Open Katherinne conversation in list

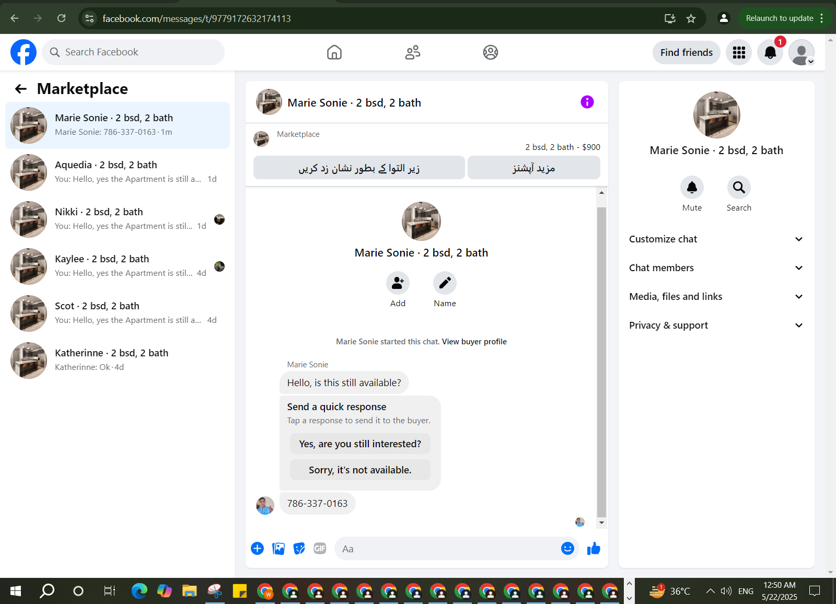(x=118, y=361)
